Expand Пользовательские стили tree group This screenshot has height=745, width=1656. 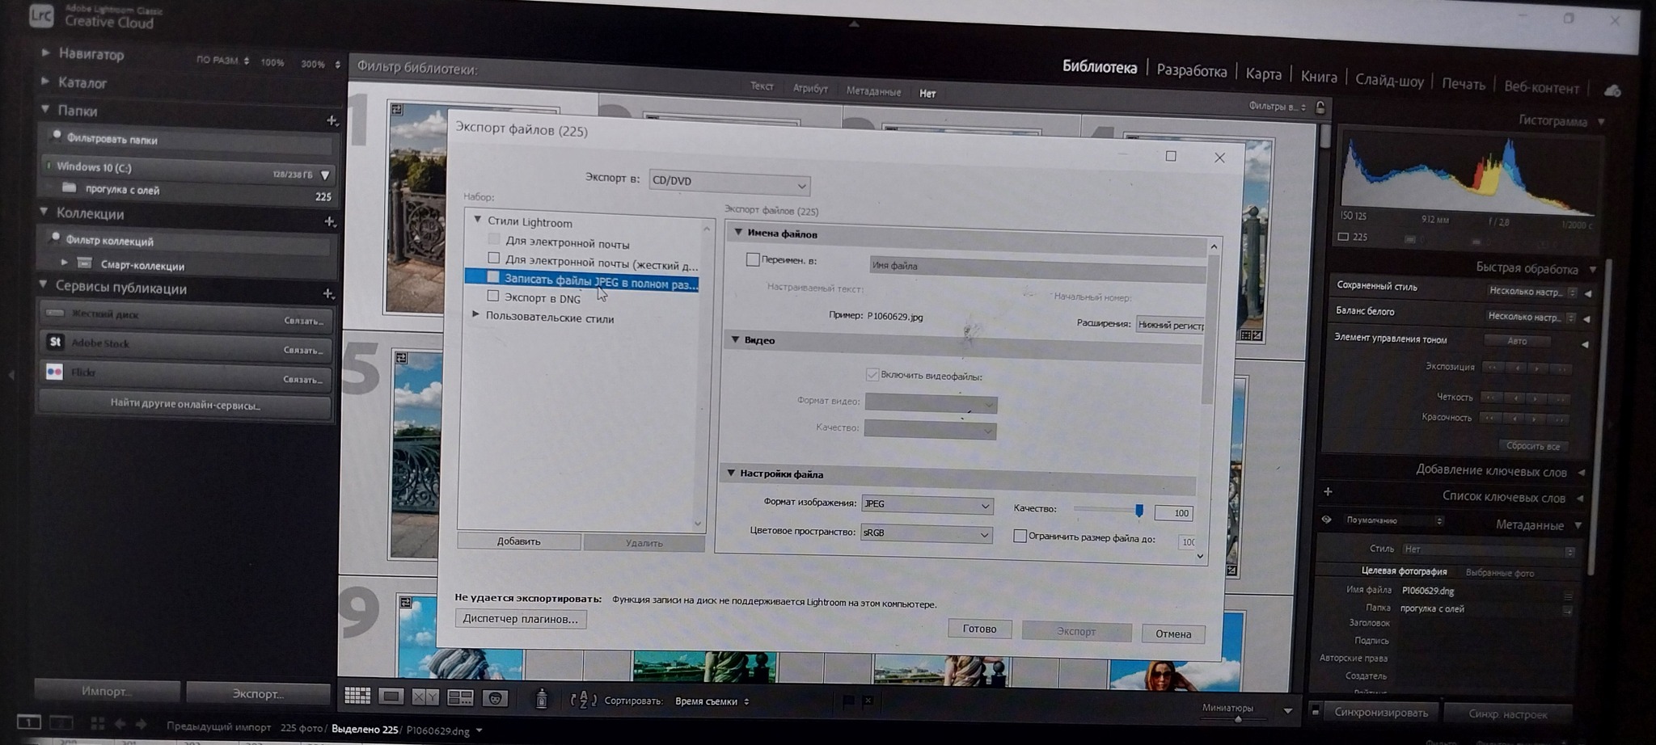475,314
